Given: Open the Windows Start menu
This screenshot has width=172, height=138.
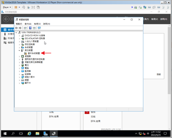Looking at the screenshot, I should (5, 133).
